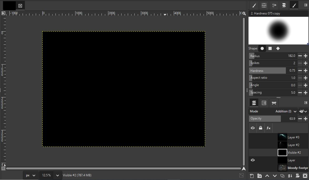This screenshot has height=180, width=309.
Task: Click the lock column header icon
Action: (261, 128)
